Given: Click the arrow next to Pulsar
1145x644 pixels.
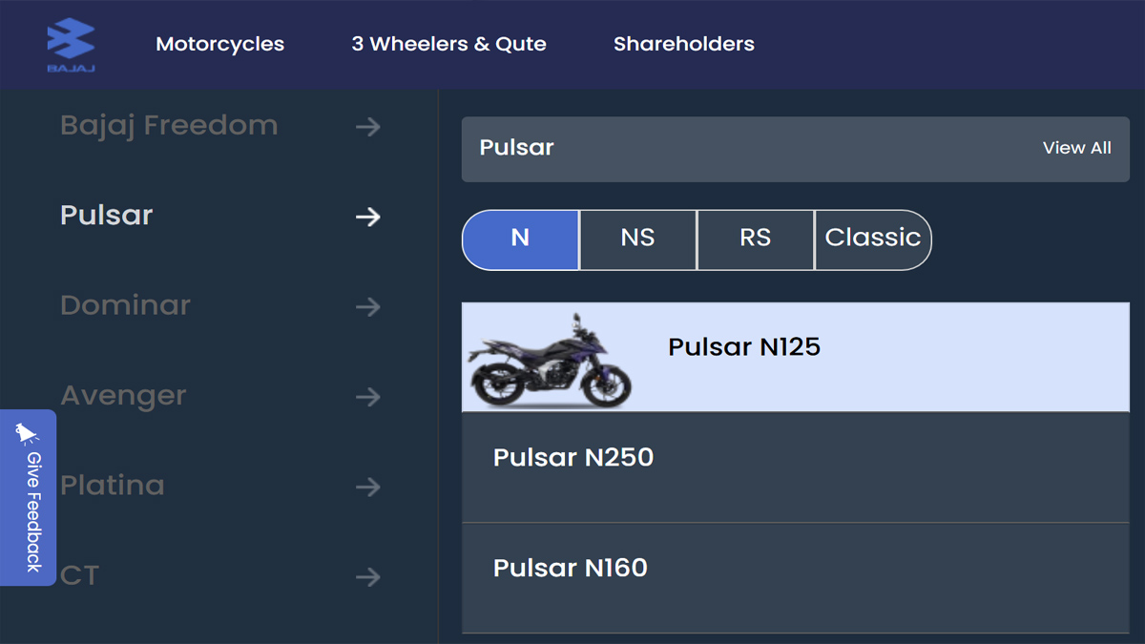Looking at the screenshot, I should [x=368, y=218].
